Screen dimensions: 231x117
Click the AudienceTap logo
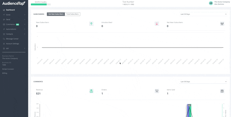pos(14,3)
